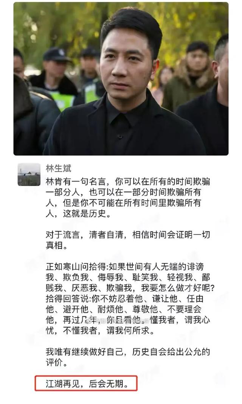Click the text 这就是历史。

pyautogui.click(x=87, y=214)
